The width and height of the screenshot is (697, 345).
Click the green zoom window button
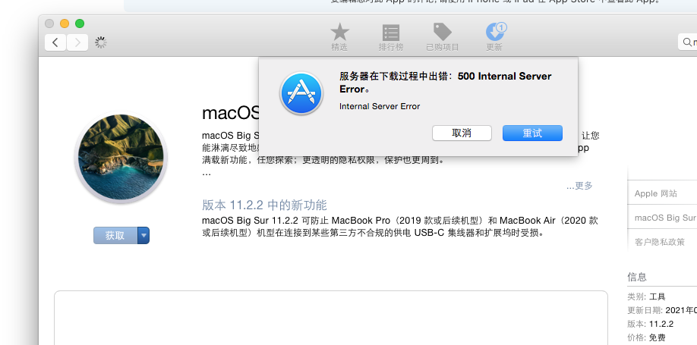pos(80,24)
